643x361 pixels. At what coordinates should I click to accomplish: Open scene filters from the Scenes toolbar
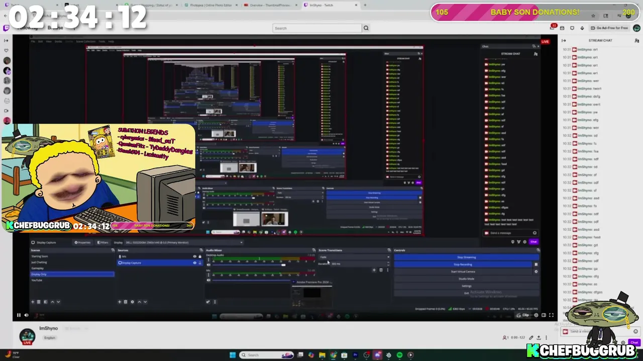click(x=45, y=302)
